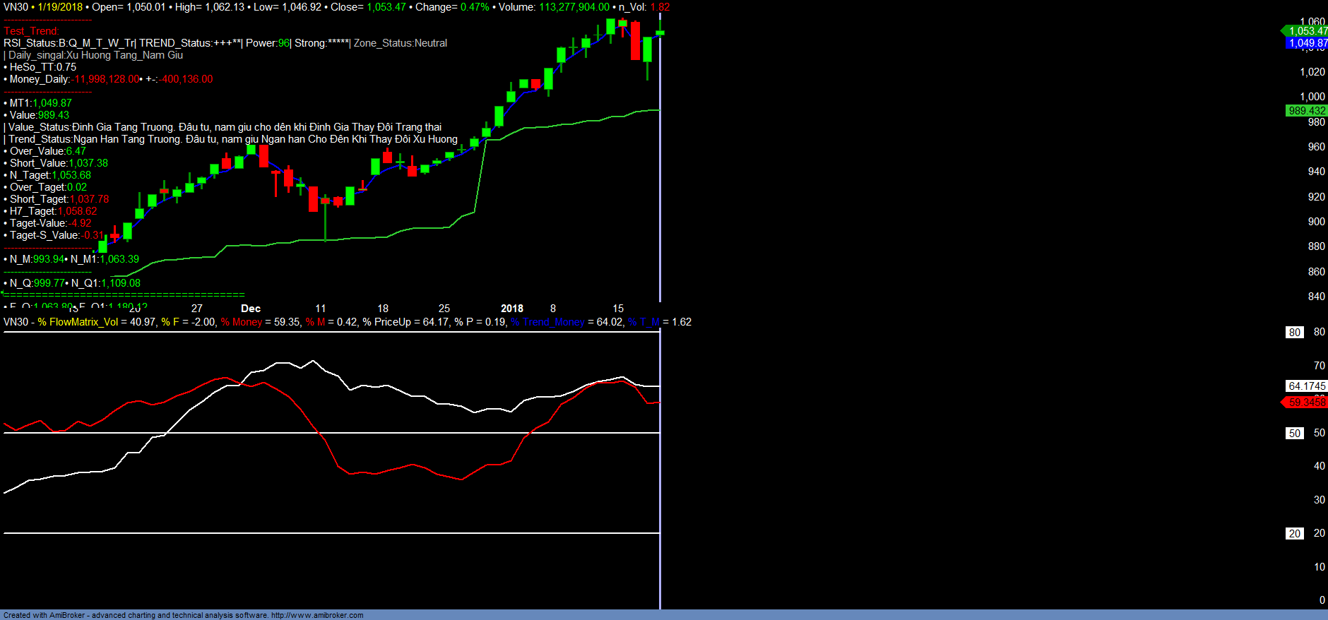Click the Dec month label on date axis

click(251, 309)
